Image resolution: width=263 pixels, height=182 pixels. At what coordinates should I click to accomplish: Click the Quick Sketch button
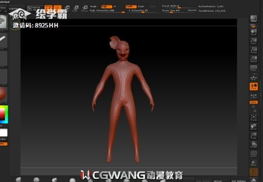(x=35, y=9)
